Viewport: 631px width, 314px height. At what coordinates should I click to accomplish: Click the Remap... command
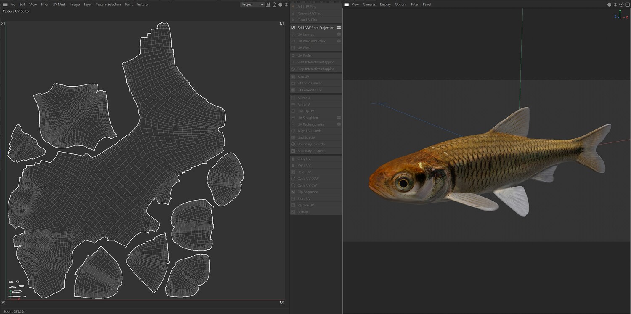tap(316, 212)
